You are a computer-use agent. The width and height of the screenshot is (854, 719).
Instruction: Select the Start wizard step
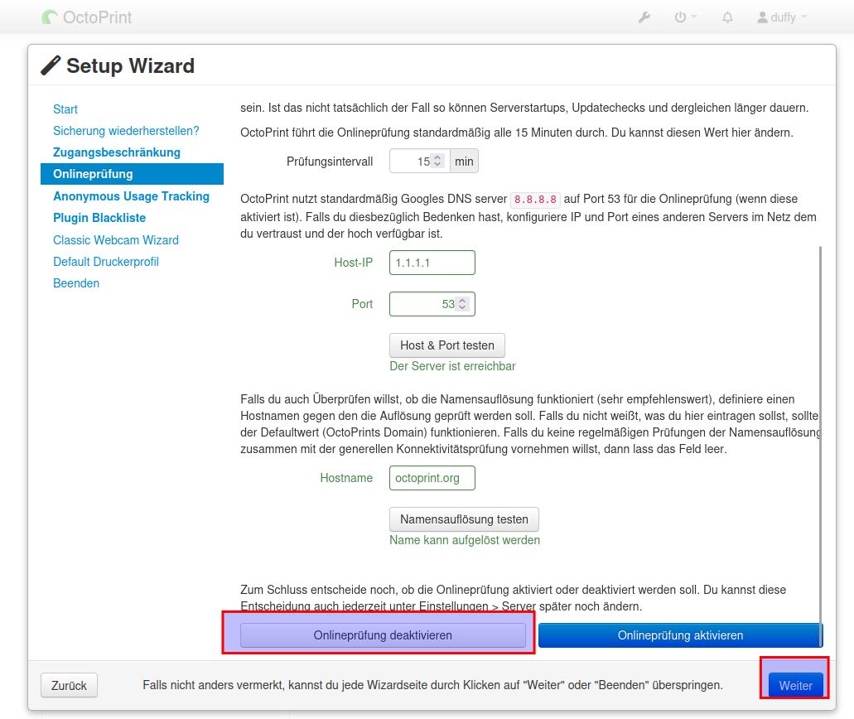click(65, 109)
